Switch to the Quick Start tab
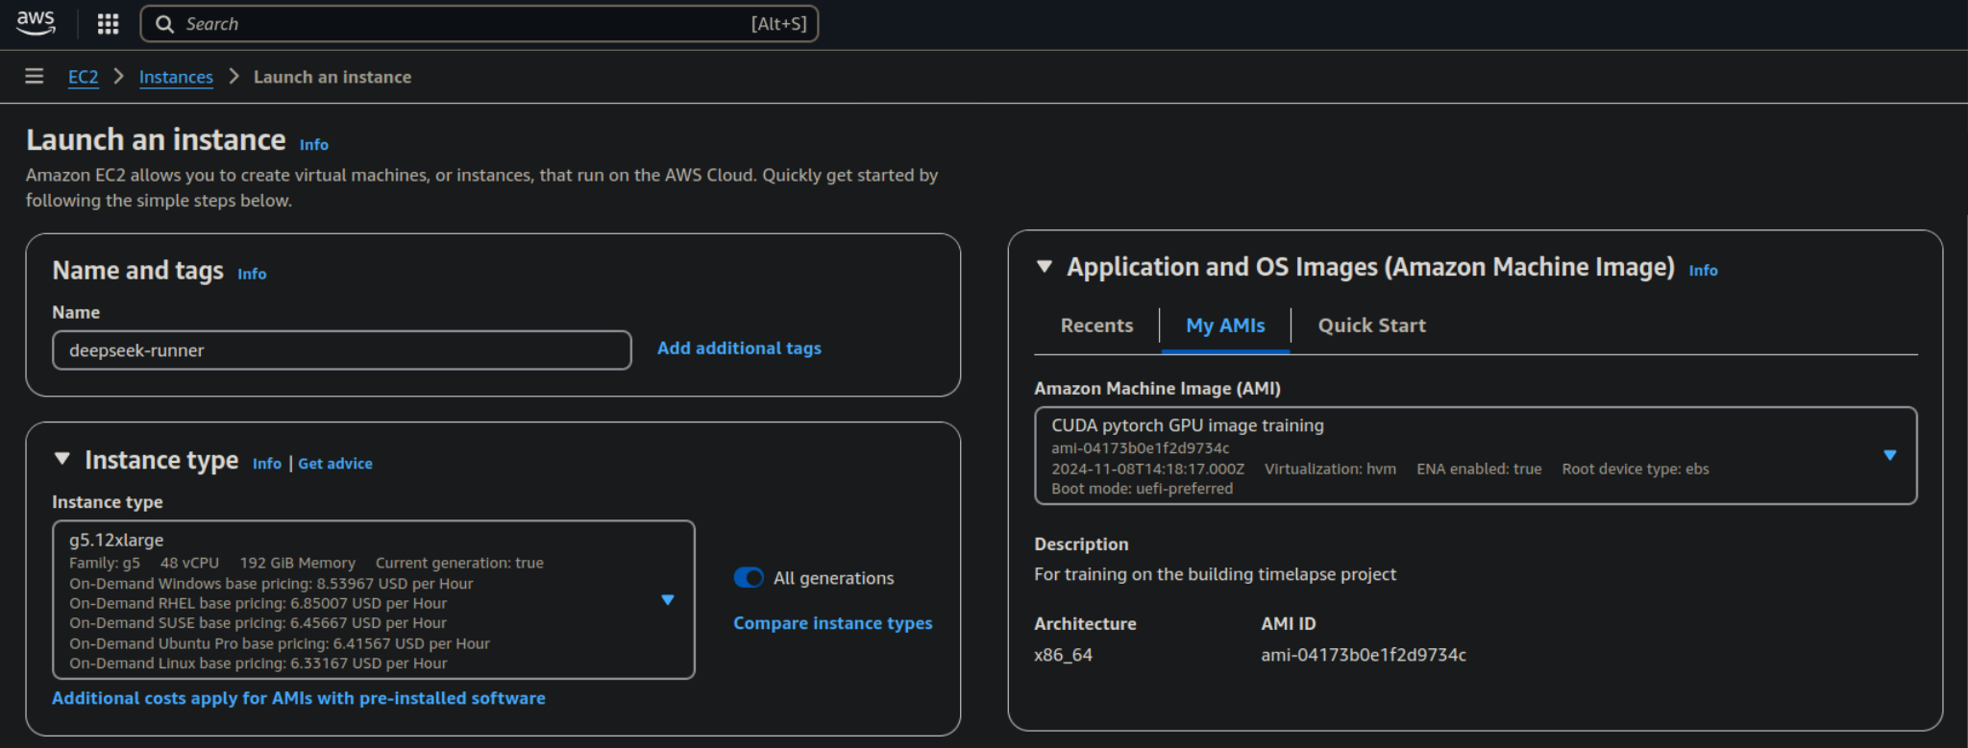The height and width of the screenshot is (748, 1968). pyautogui.click(x=1372, y=326)
